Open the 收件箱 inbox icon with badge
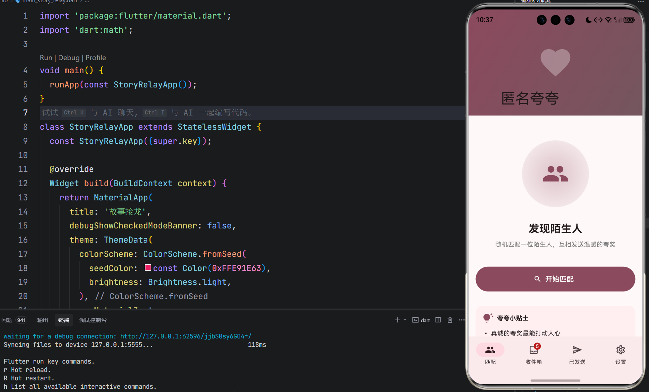This screenshot has width=649, height=392. tap(534, 349)
